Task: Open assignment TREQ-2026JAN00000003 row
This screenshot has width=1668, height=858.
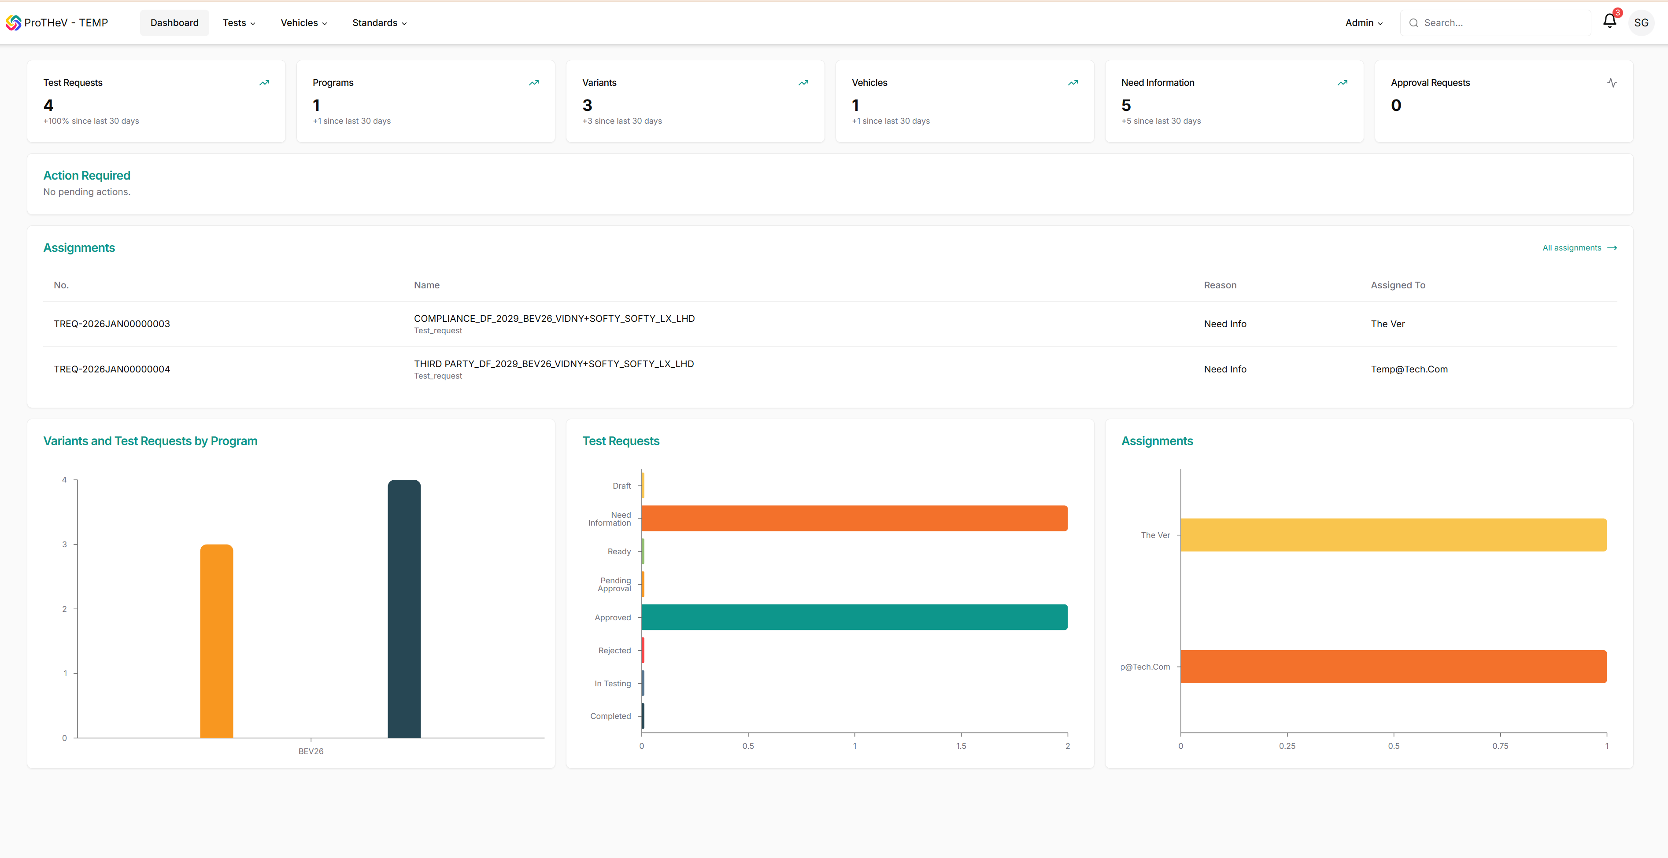Action: pos(112,324)
